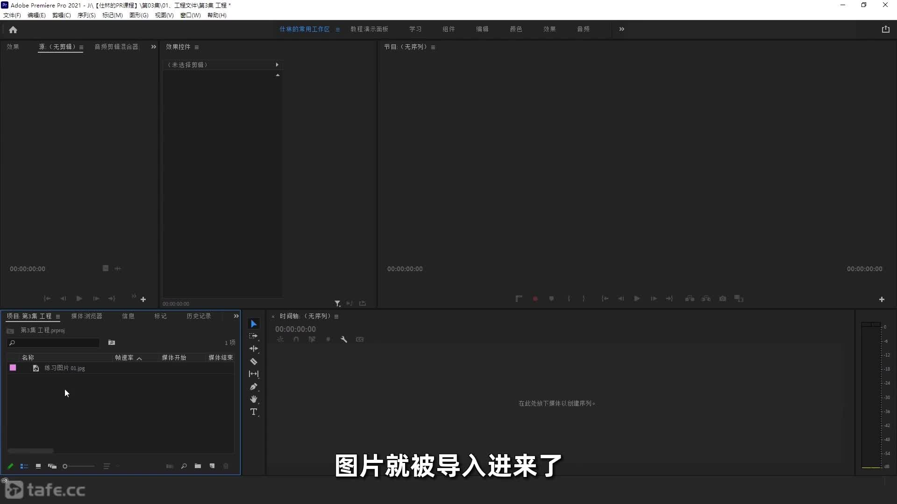Sort by 帧速率 column header
This screenshot has height=504, width=897.
pyautogui.click(x=124, y=357)
